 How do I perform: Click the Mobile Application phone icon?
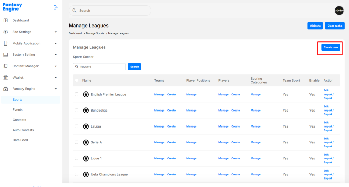coord(5,43)
